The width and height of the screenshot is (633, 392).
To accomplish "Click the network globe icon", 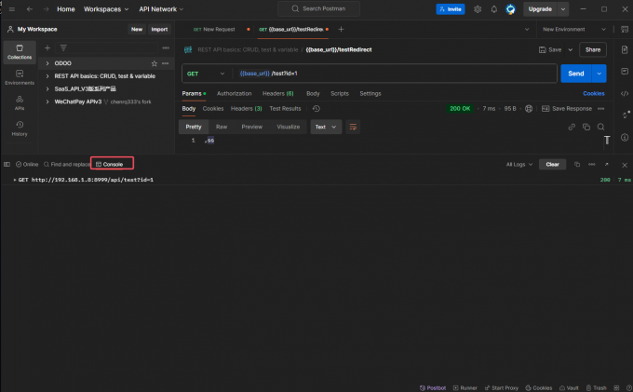I will point(529,109).
